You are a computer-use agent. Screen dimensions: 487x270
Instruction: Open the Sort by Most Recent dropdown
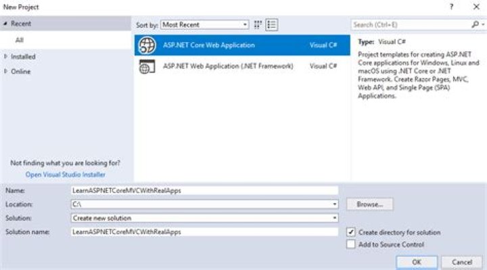pos(205,24)
